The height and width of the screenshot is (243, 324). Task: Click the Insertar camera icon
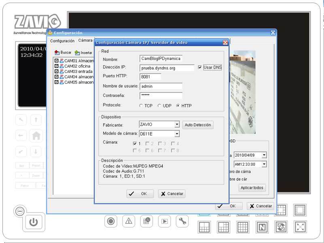(77, 53)
